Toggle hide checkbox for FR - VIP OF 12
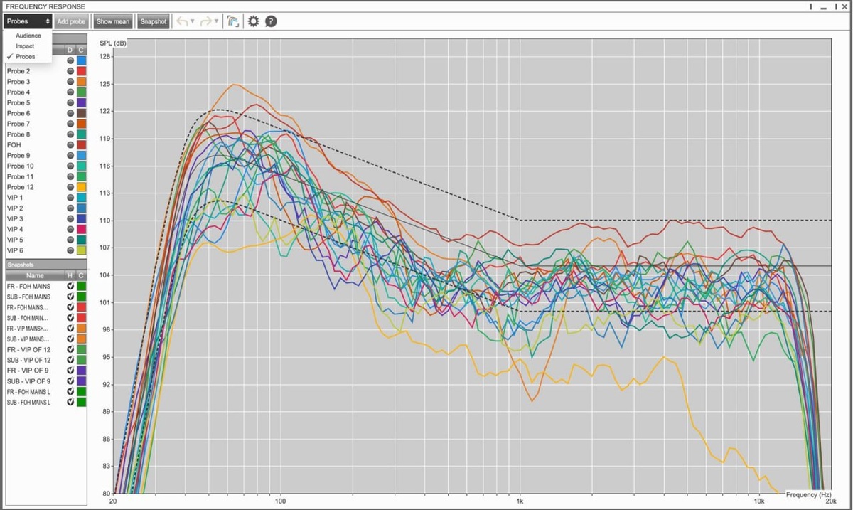This screenshot has width=853, height=510. pyautogui.click(x=70, y=349)
